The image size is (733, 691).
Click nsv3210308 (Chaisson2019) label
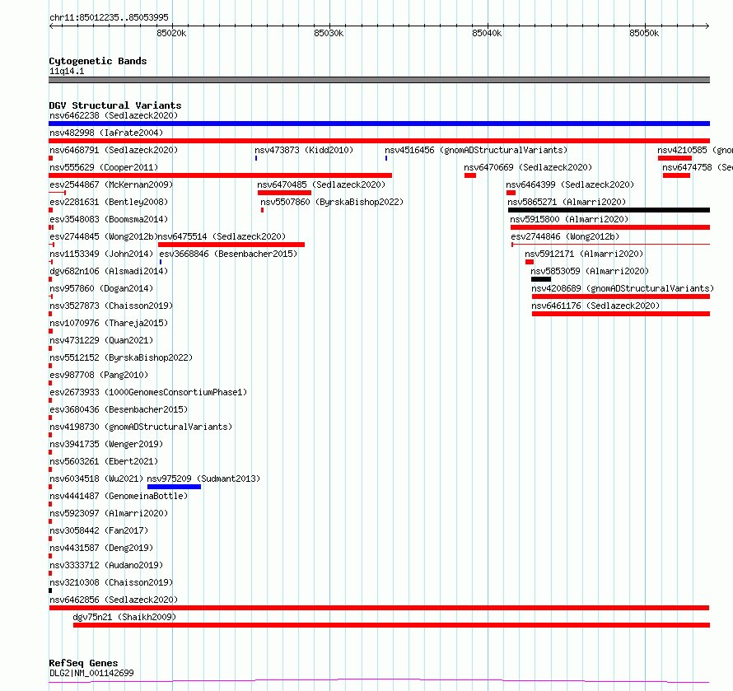pos(111,582)
